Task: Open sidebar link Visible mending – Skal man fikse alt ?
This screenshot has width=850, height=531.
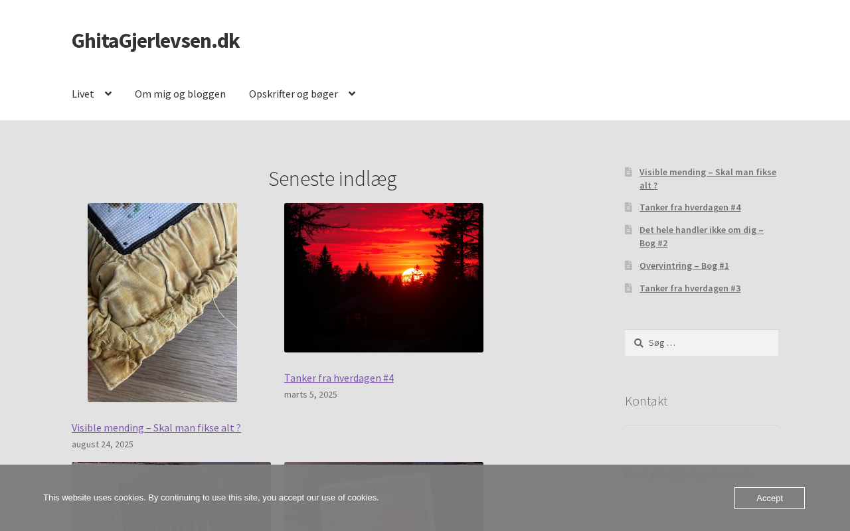Action: click(x=708, y=179)
